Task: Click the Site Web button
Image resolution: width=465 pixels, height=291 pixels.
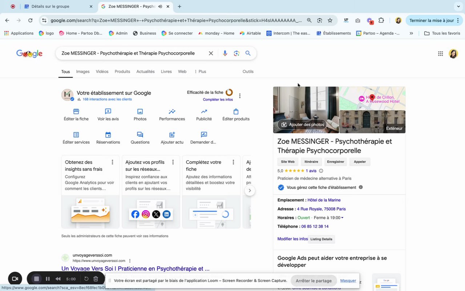Action: pyautogui.click(x=288, y=162)
